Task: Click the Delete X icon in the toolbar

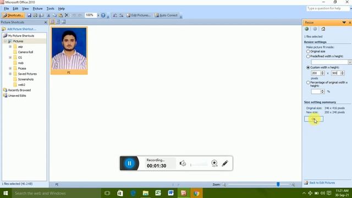Action: coord(67,15)
